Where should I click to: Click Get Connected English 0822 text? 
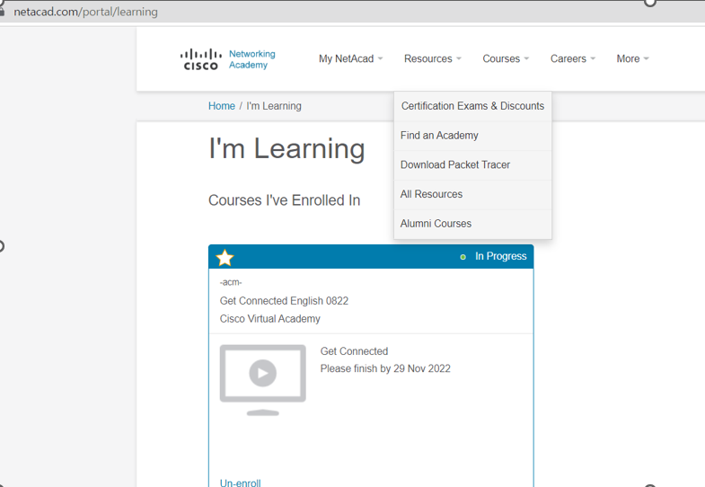pyautogui.click(x=284, y=301)
